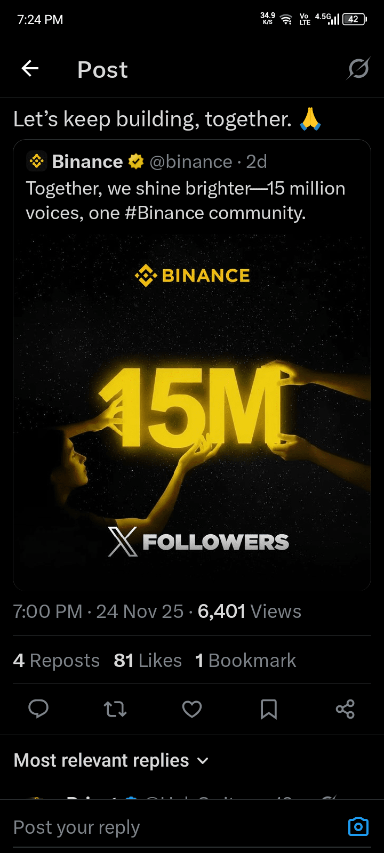The image size is (384, 853).
Task: Tap the 6,401 Views count
Action: tap(249, 611)
